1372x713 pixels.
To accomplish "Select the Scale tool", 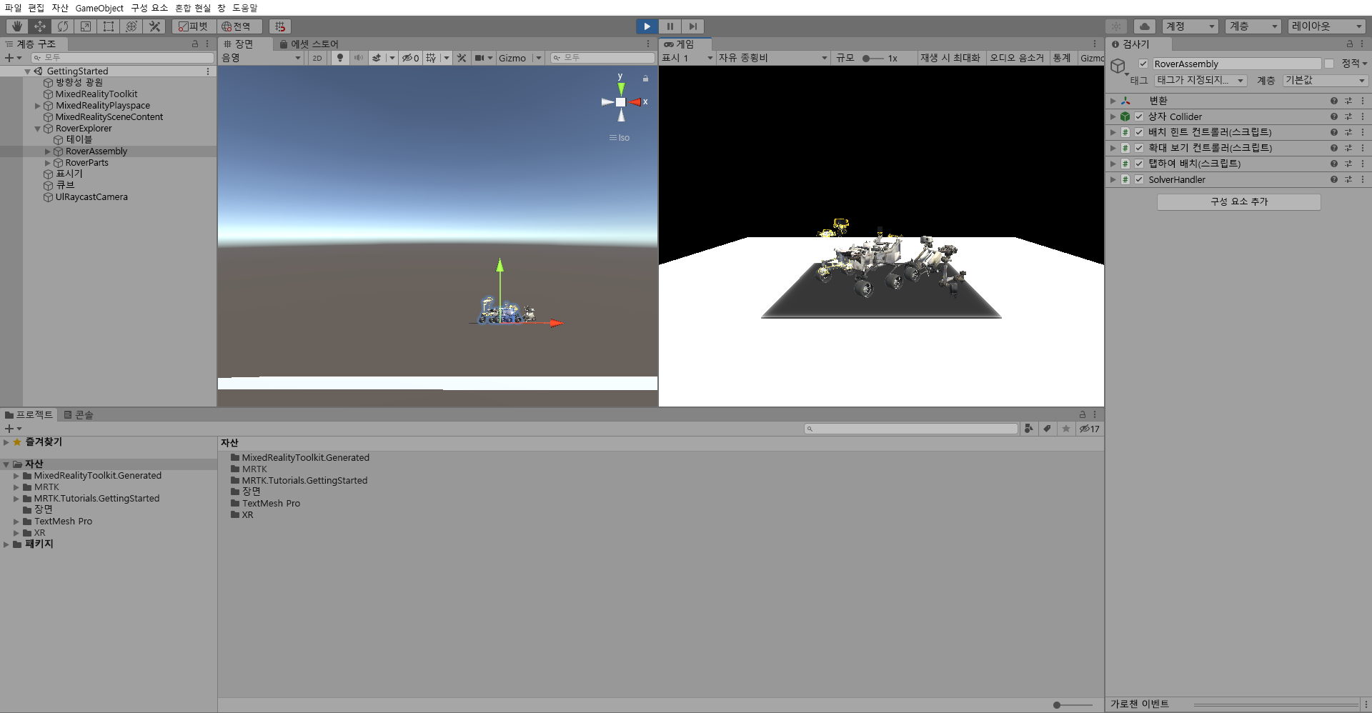I will point(86,26).
